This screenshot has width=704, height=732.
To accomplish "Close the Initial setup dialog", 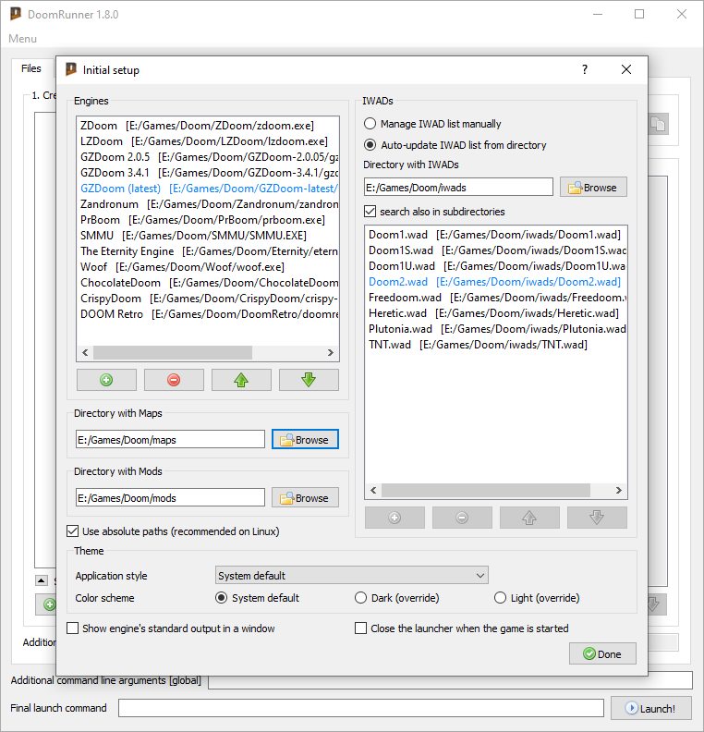I will (x=626, y=69).
